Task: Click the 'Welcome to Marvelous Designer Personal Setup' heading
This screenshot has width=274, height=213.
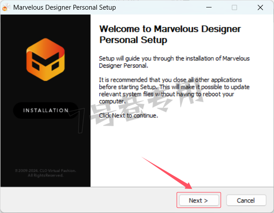Action: tap(170, 34)
